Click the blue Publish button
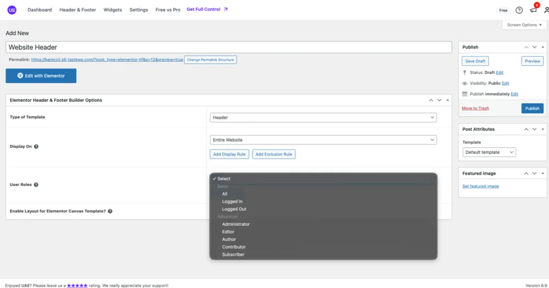This screenshot has width=549, height=288. point(532,108)
